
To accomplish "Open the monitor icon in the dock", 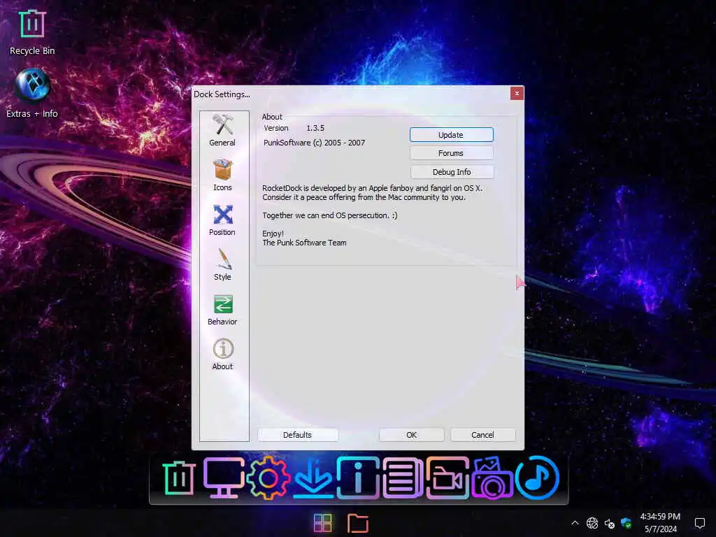I will [223, 478].
